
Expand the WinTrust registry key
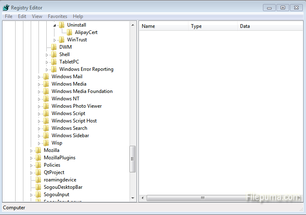coord(55,40)
